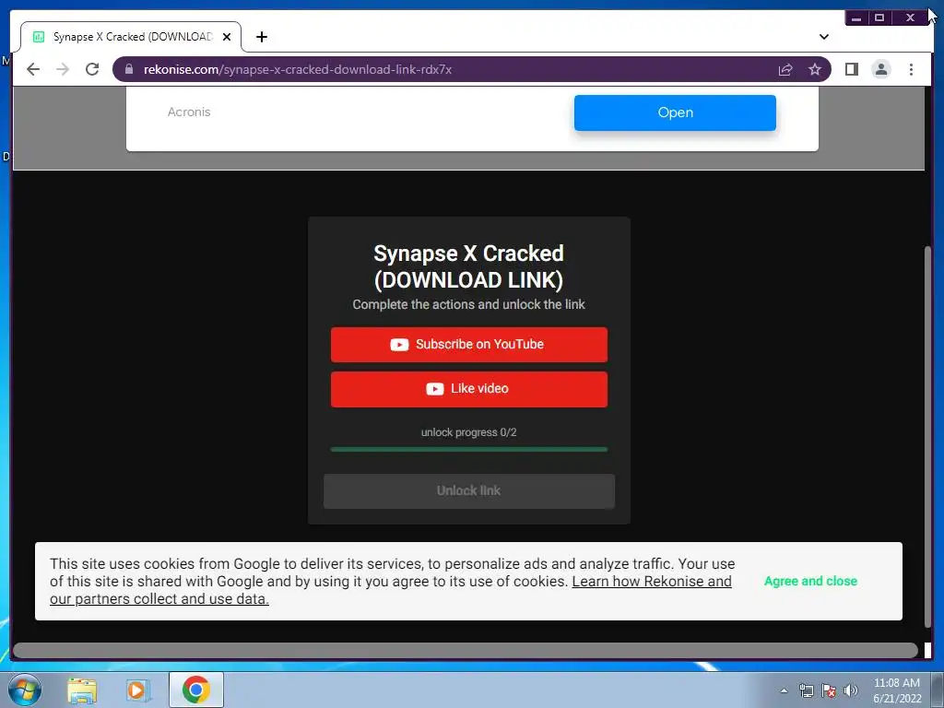Select the Synapse X Cracked tab
The width and height of the screenshot is (944, 708).
pos(131,37)
